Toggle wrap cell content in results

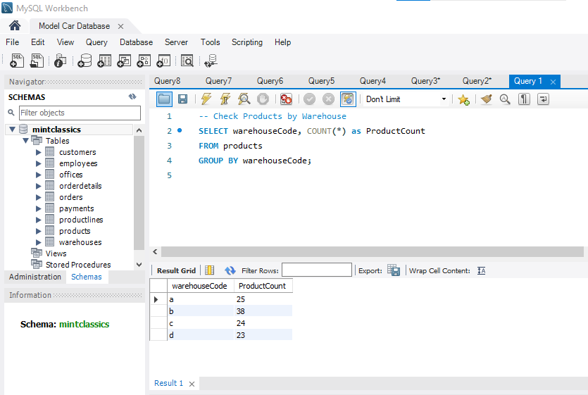pyautogui.click(x=482, y=270)
